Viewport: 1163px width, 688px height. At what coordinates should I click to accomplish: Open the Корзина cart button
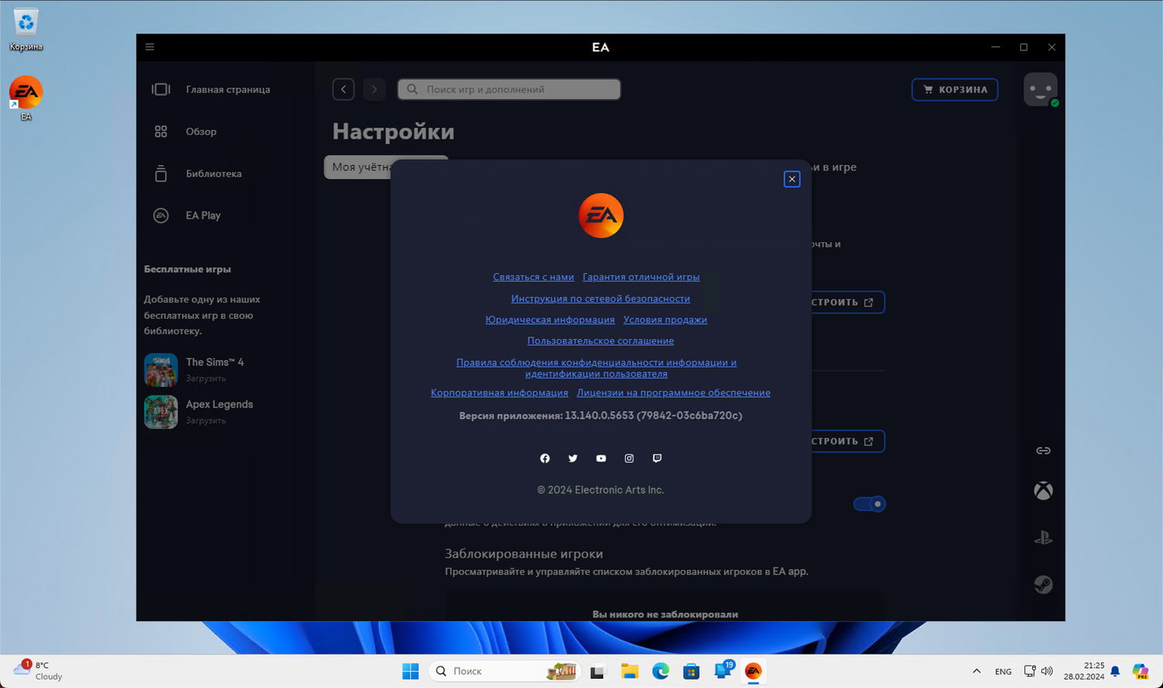click(954, 89)
